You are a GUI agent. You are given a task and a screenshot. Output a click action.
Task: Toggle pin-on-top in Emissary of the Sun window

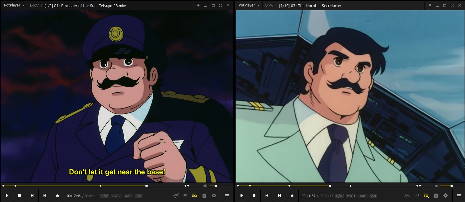pos(198,6)
